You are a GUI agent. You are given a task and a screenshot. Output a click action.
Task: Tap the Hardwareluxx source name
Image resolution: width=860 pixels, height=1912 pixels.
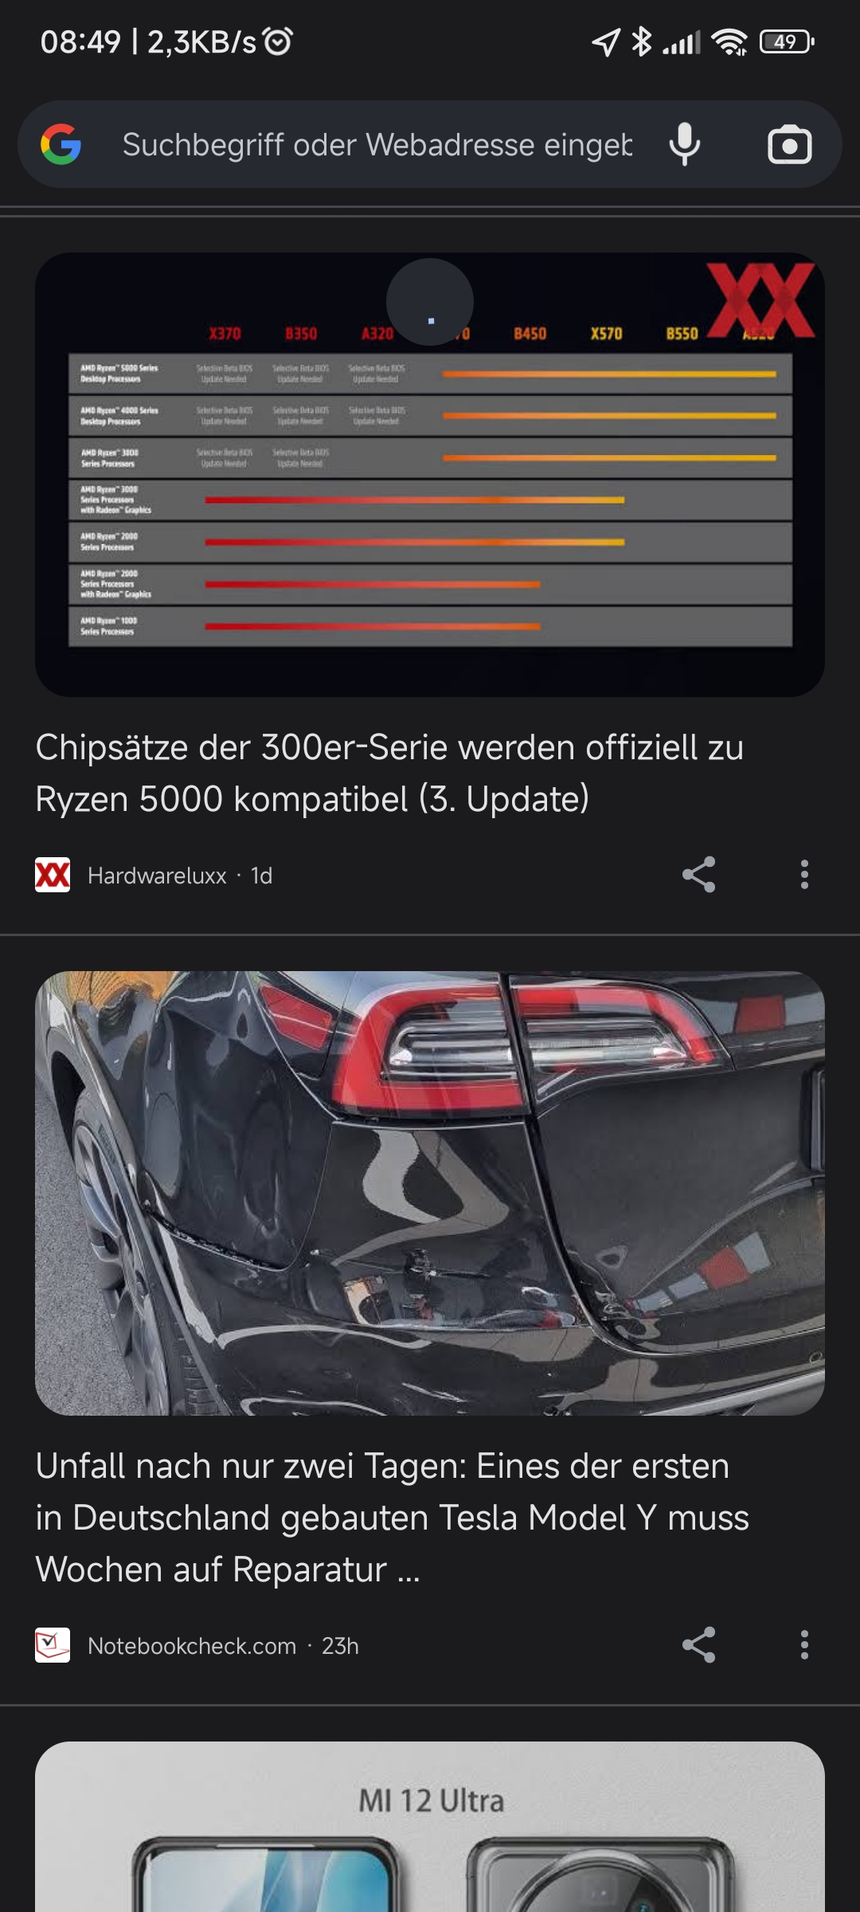157,876
